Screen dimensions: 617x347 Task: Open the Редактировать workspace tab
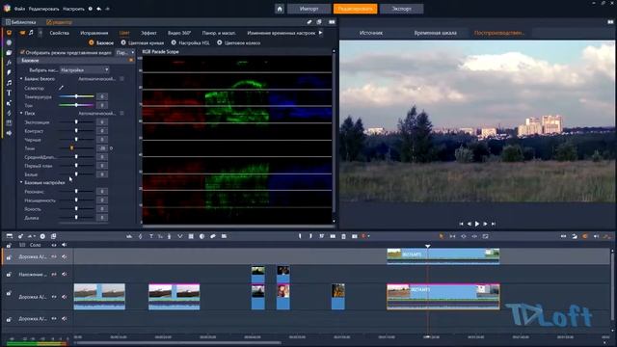(x=355, y=9)
